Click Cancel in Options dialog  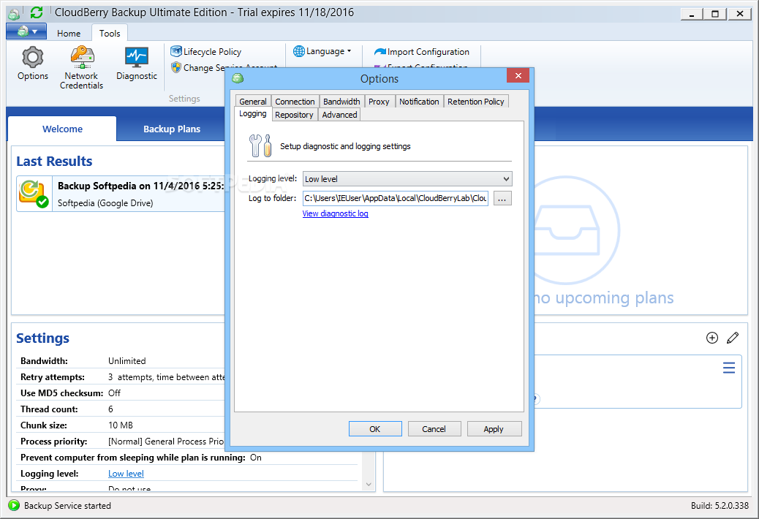[x=434, y=428]
